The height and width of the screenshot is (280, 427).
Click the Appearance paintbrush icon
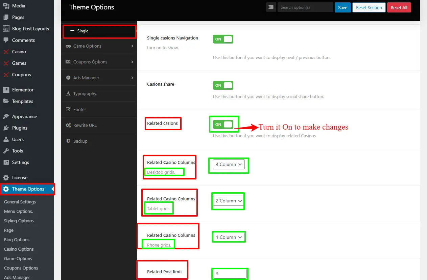point(6,116)
